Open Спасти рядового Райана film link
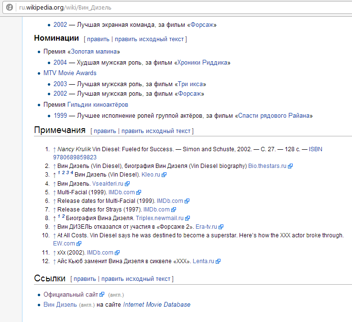 pos(275,115)
